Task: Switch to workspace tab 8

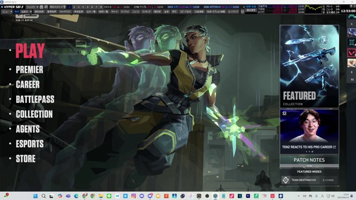Action: pos(101,7)
